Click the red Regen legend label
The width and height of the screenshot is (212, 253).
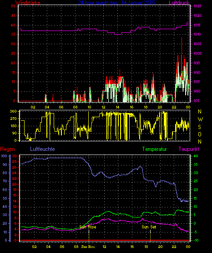click(x=7, y=149)
